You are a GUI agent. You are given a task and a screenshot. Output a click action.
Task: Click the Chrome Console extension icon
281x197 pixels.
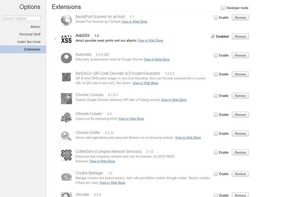tap(66, 98)
